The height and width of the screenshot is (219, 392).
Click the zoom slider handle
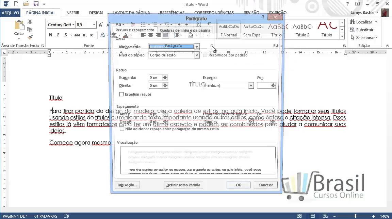click(x=355, y=216)
